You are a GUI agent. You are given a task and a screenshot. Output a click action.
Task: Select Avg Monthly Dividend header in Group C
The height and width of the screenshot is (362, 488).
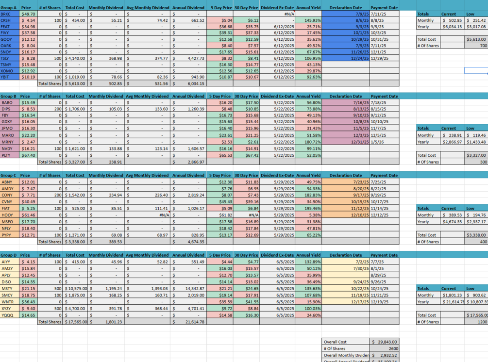147,175
